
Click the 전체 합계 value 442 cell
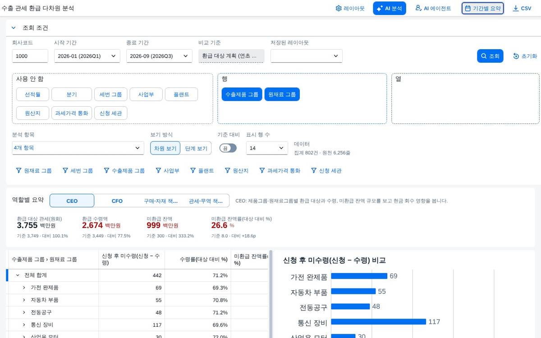[x=132, y=275]
